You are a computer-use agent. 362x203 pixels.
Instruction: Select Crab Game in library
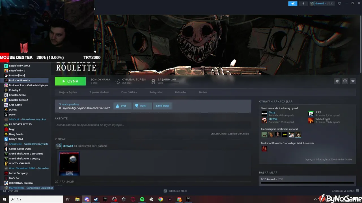click(x=15, y=105)
